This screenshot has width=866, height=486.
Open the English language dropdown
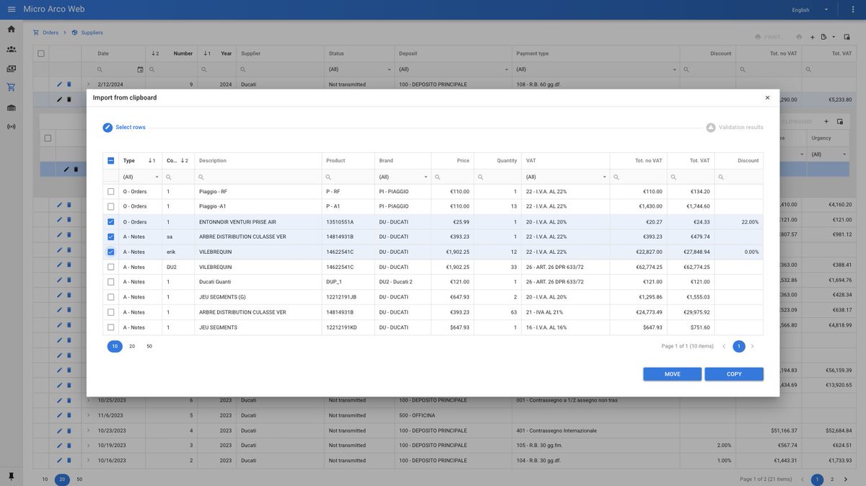pos(810,9)
